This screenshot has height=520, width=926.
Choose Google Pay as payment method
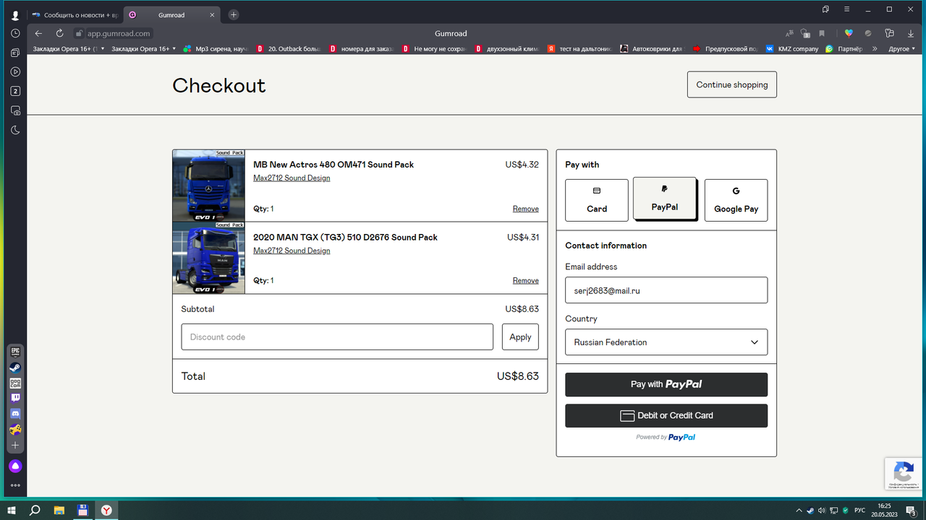[736, 200]
